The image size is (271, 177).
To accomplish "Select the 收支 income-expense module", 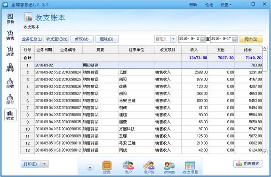I will [10, 115].
